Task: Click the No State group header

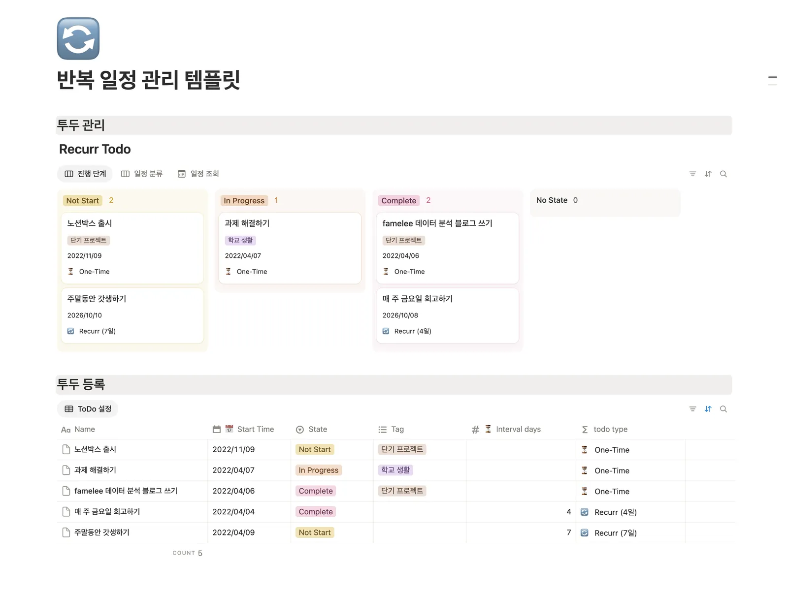Action: tap(552, 200)
